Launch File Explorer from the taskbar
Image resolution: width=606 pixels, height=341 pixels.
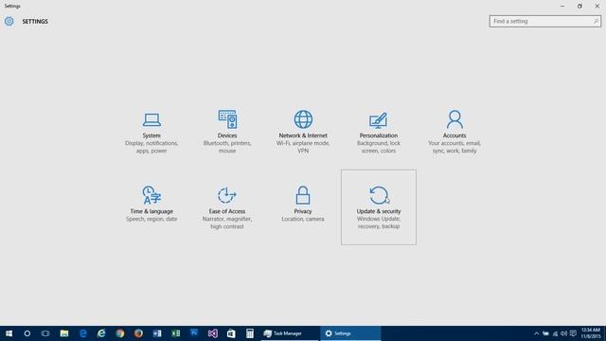64,333
